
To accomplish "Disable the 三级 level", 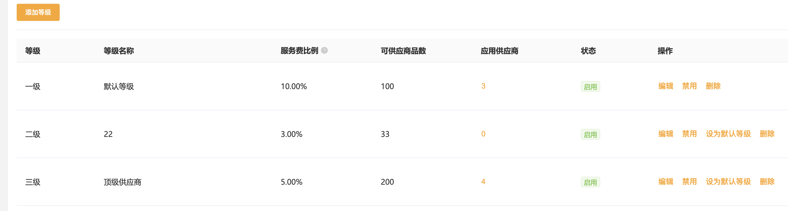I will point(689,182).
